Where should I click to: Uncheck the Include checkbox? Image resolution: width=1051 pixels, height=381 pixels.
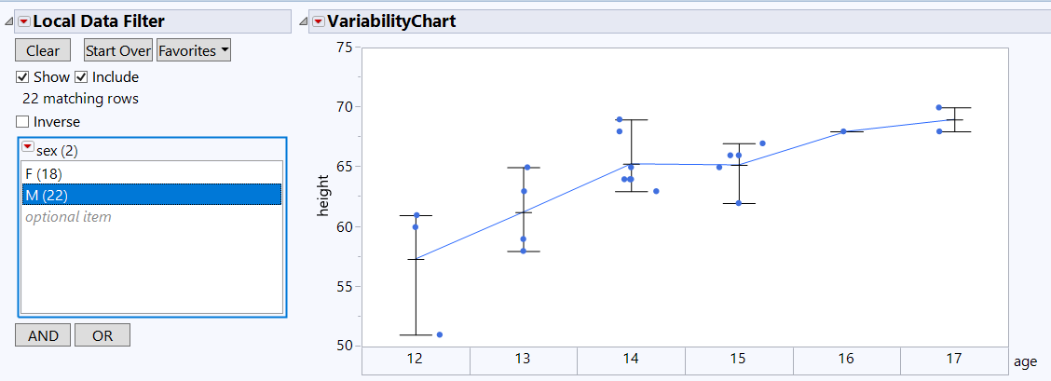[81, 77]
